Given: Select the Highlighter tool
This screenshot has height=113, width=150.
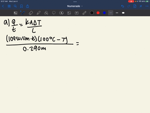Looking at the screenshot, I should click(38, 13).
